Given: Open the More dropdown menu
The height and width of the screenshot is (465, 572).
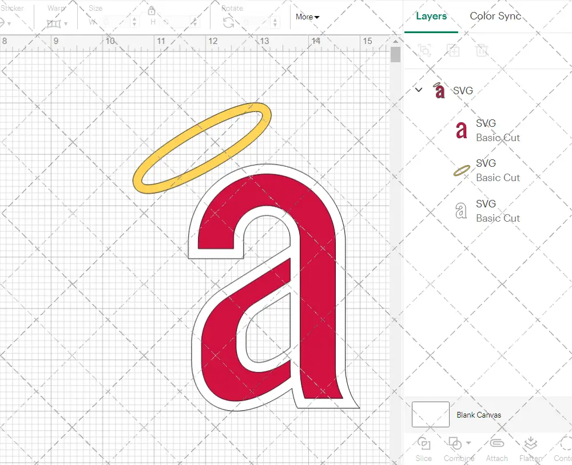Looking at the screenshot, I should tap(308, 17).
